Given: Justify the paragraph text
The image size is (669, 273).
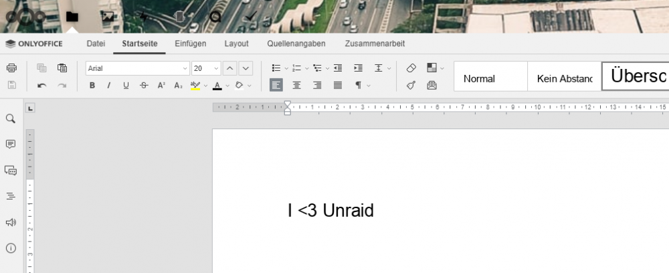Looking at the screenshot, I should 338,86.
